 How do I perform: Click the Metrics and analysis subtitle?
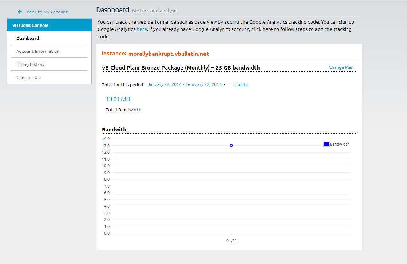[x=154, y=11]
